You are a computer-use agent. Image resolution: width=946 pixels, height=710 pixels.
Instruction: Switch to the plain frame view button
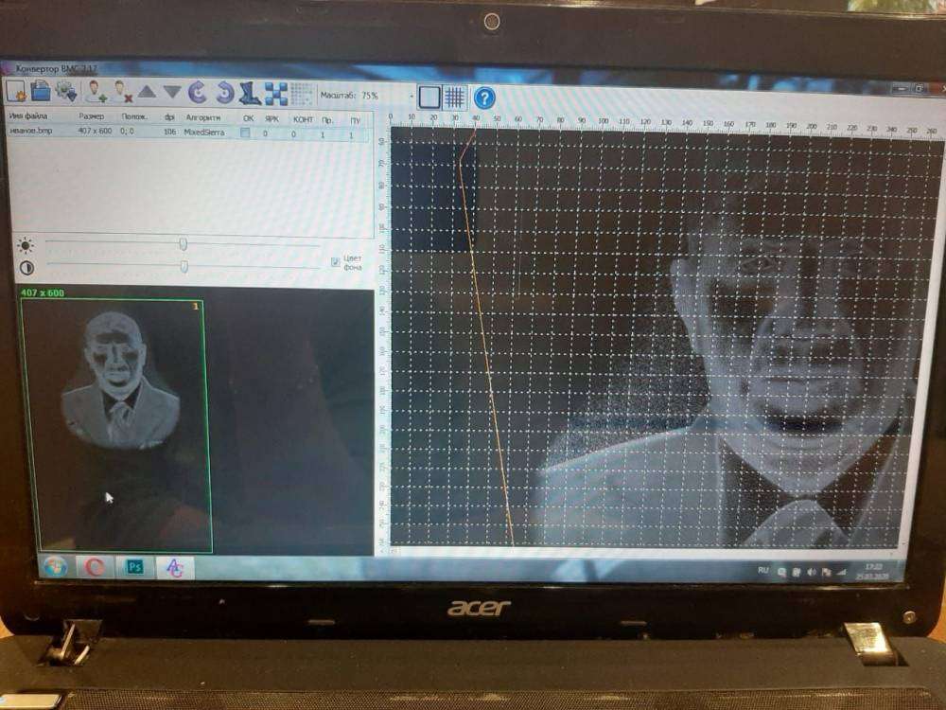click(x=429, y=97)
